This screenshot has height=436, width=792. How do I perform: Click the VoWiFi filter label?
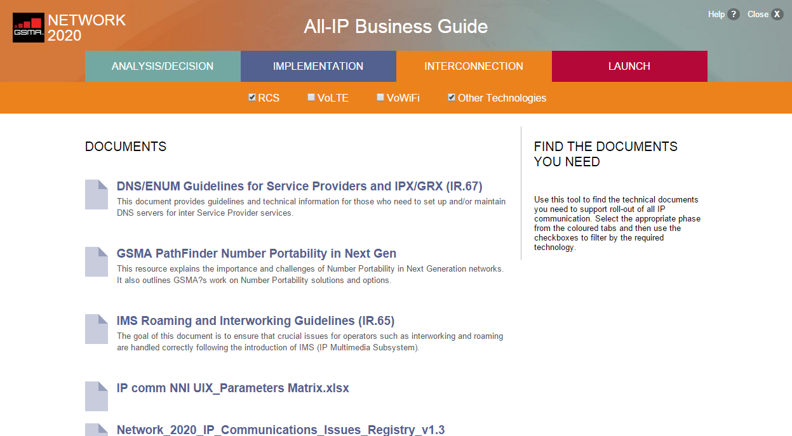point(403,98)
